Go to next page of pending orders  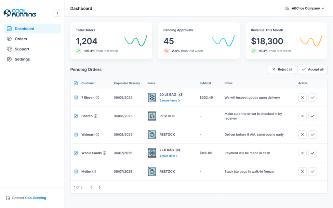[x=100, y=187]
